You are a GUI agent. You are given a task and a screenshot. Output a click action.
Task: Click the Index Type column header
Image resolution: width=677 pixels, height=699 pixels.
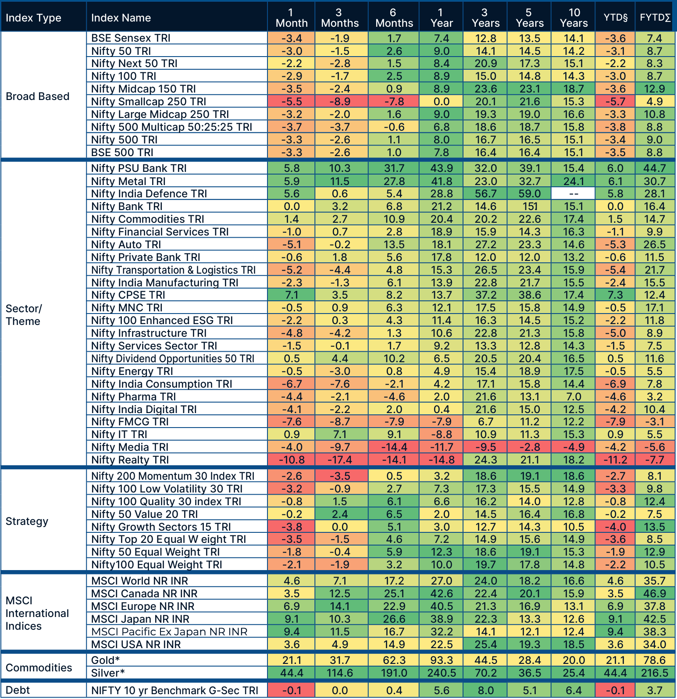pyautogui.click(x=33, y=18)
